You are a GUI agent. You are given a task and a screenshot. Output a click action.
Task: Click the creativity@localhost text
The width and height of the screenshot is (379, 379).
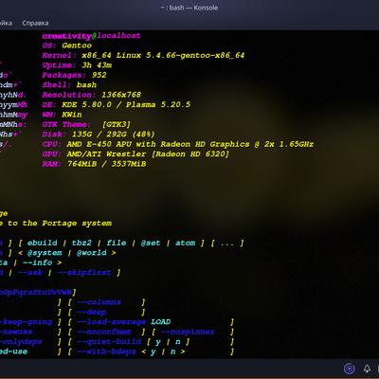(x=91, y=36)
